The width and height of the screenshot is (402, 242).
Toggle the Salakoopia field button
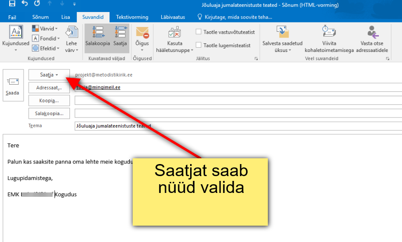pos(97,38)
